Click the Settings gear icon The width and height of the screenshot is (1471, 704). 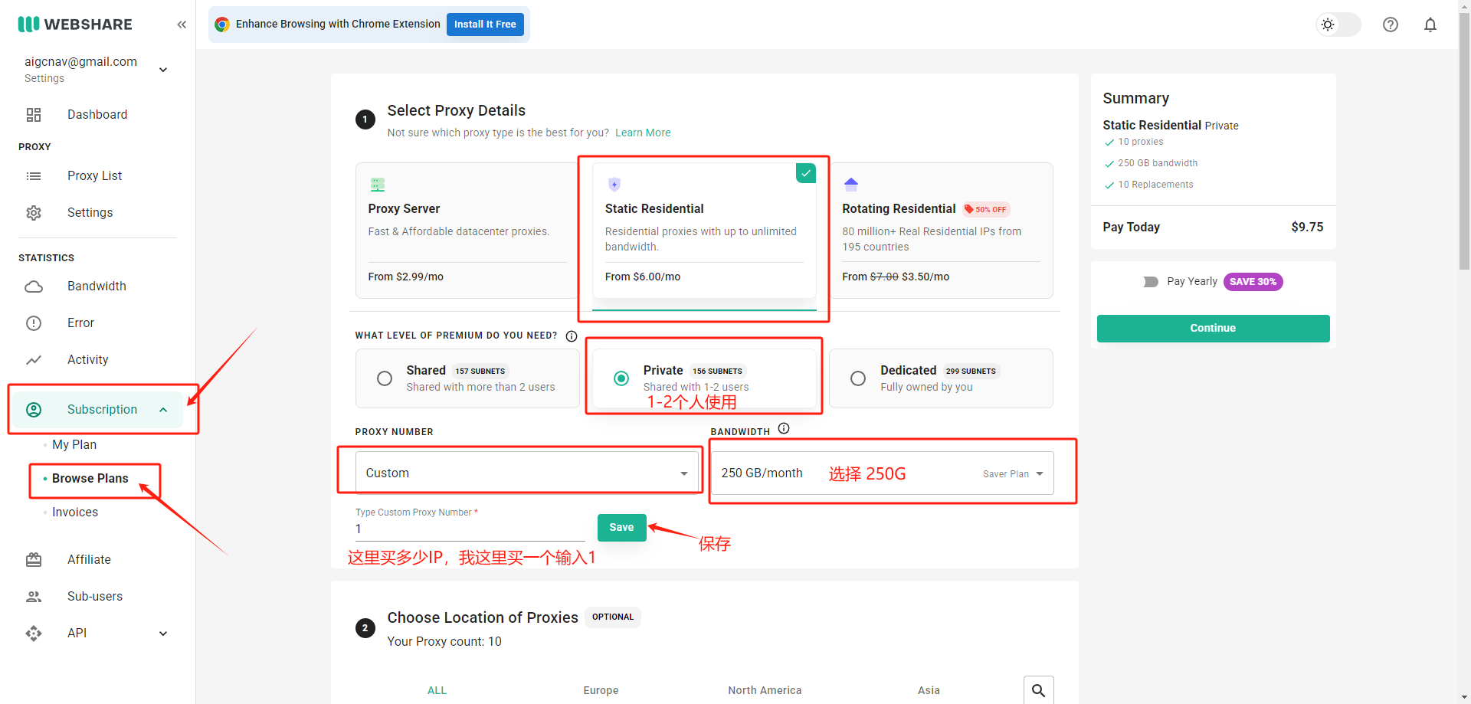[34, 213]
